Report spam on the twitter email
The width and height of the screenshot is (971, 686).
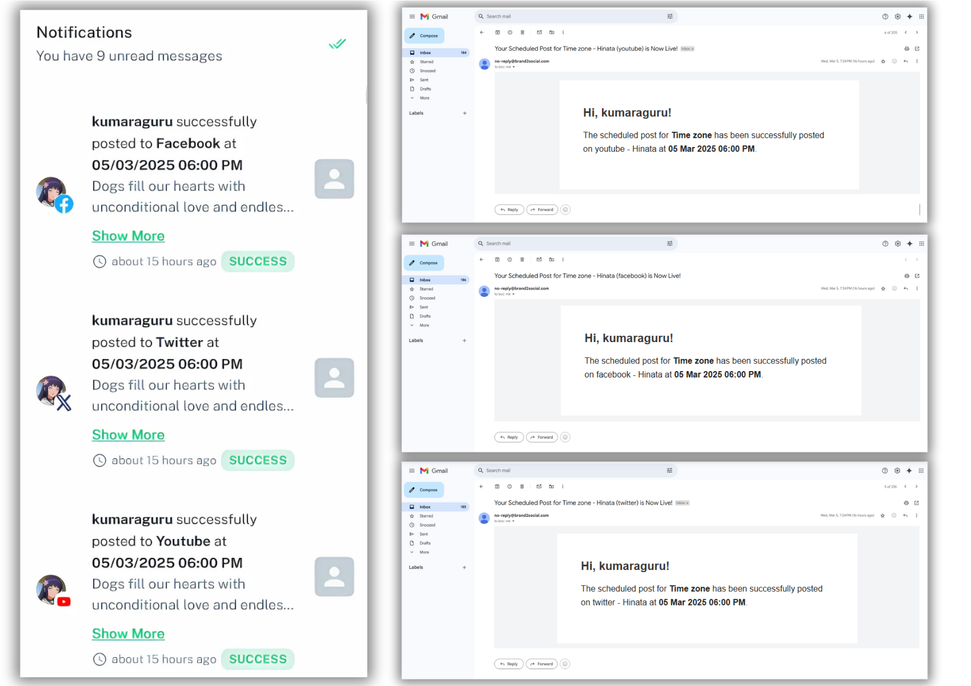pyautogui.click(x=509, y=487)
